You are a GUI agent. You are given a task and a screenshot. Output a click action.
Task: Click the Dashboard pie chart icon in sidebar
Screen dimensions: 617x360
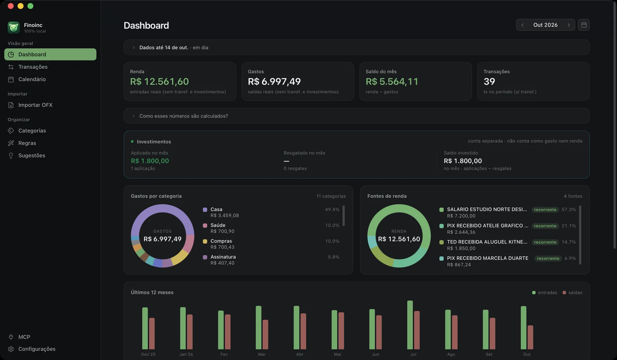coord(11,54)
